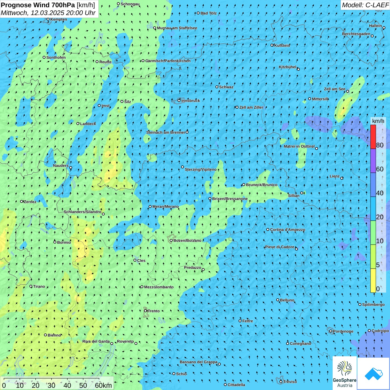Click the Schlanders/Silandro label
Image resolution: width=390 pixels, height=390 pixels.
(x=82, y=212)
